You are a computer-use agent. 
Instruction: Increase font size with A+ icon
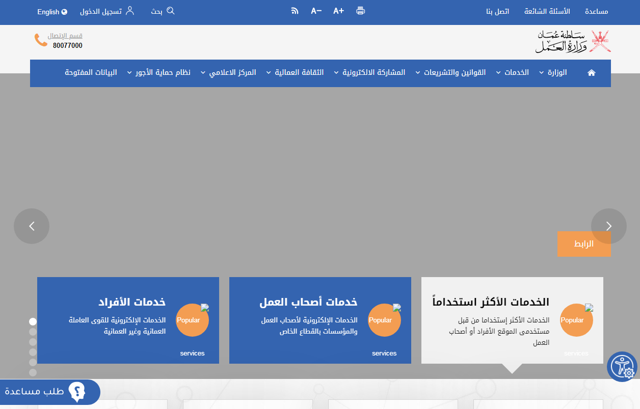(x=338, y=11)
